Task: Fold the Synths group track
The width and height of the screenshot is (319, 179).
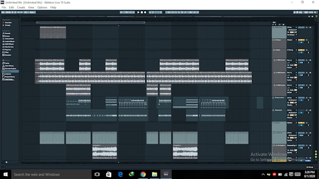Action: click(x=273, y=123)
